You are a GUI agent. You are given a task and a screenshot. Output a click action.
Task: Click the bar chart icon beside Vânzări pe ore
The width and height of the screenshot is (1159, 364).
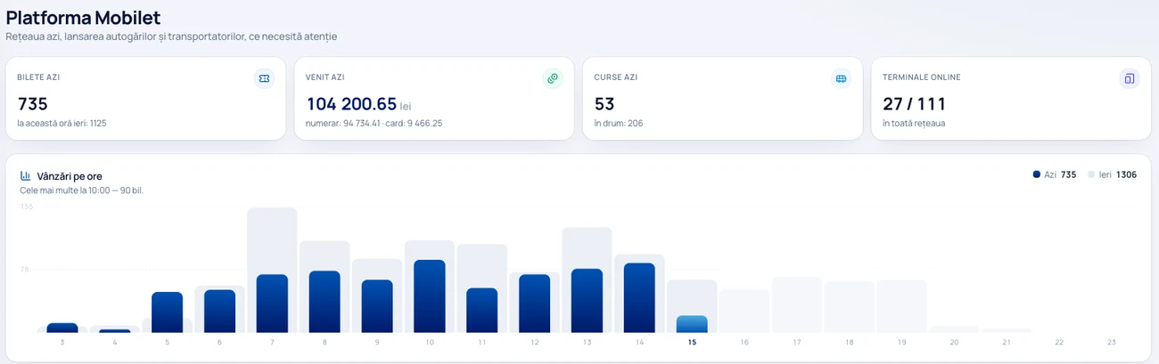(26, 175)
